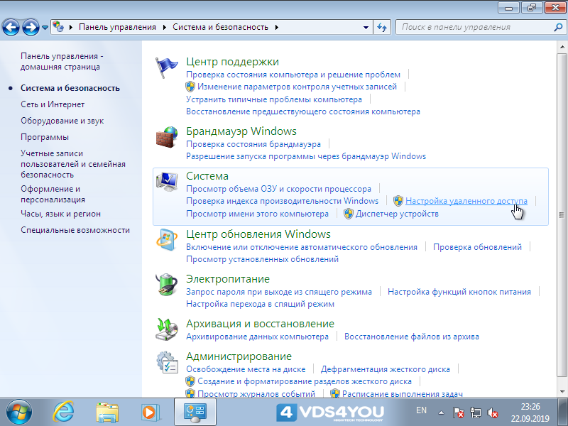Viewport: 568px width, 426px height.
Task: Click the Windows Update icon
Action: tap(167, 240)
